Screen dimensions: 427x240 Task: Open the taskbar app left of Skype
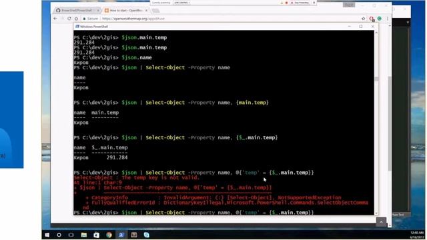point(134,235)
